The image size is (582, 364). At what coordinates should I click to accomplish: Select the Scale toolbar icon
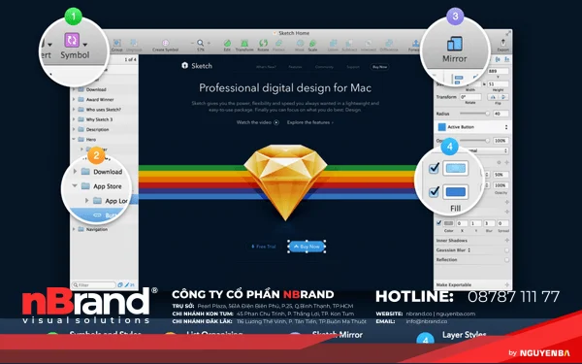(313, 43)
